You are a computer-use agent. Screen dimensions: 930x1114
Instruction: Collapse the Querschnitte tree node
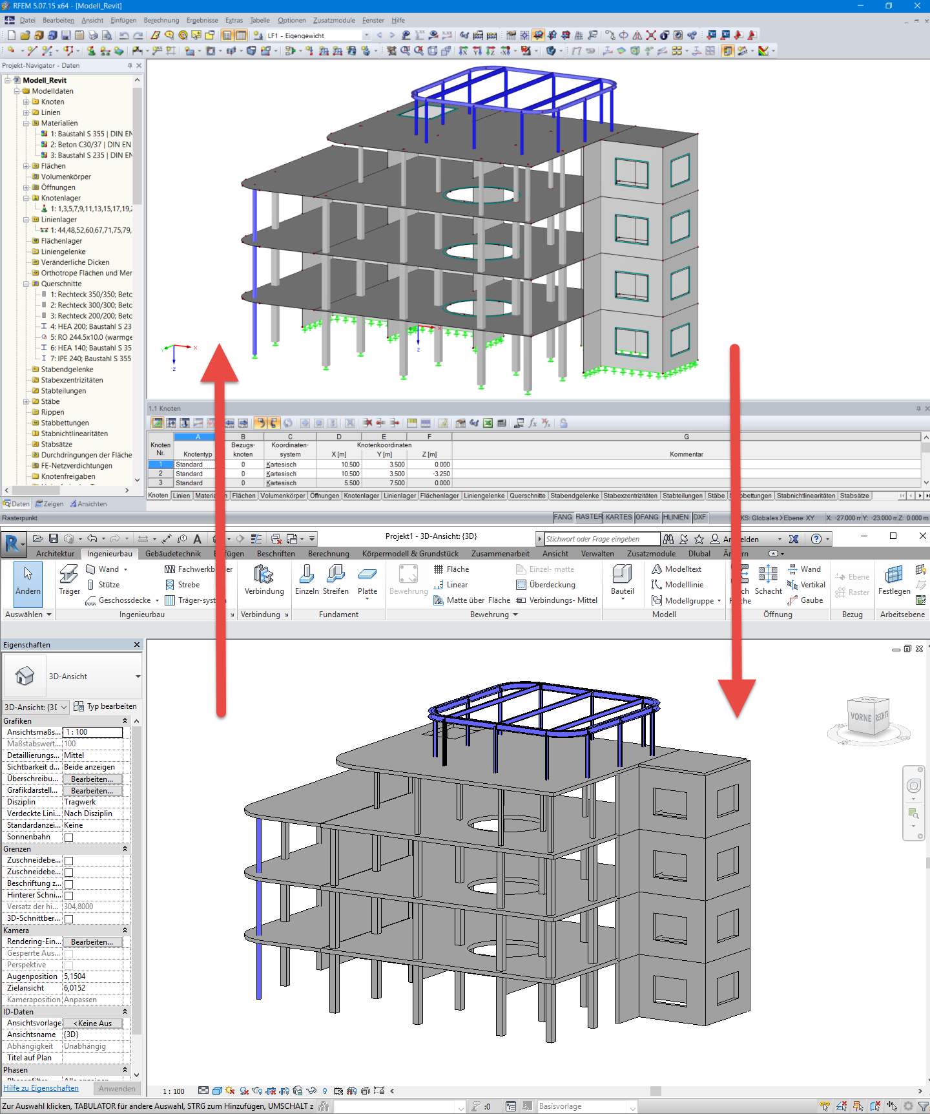tap(26, 284)
